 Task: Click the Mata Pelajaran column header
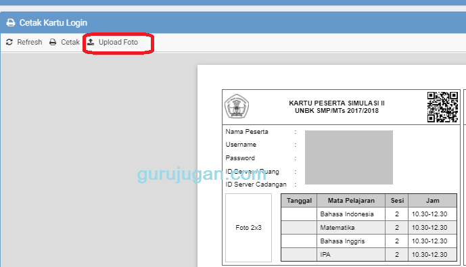[x=351, y=201]
